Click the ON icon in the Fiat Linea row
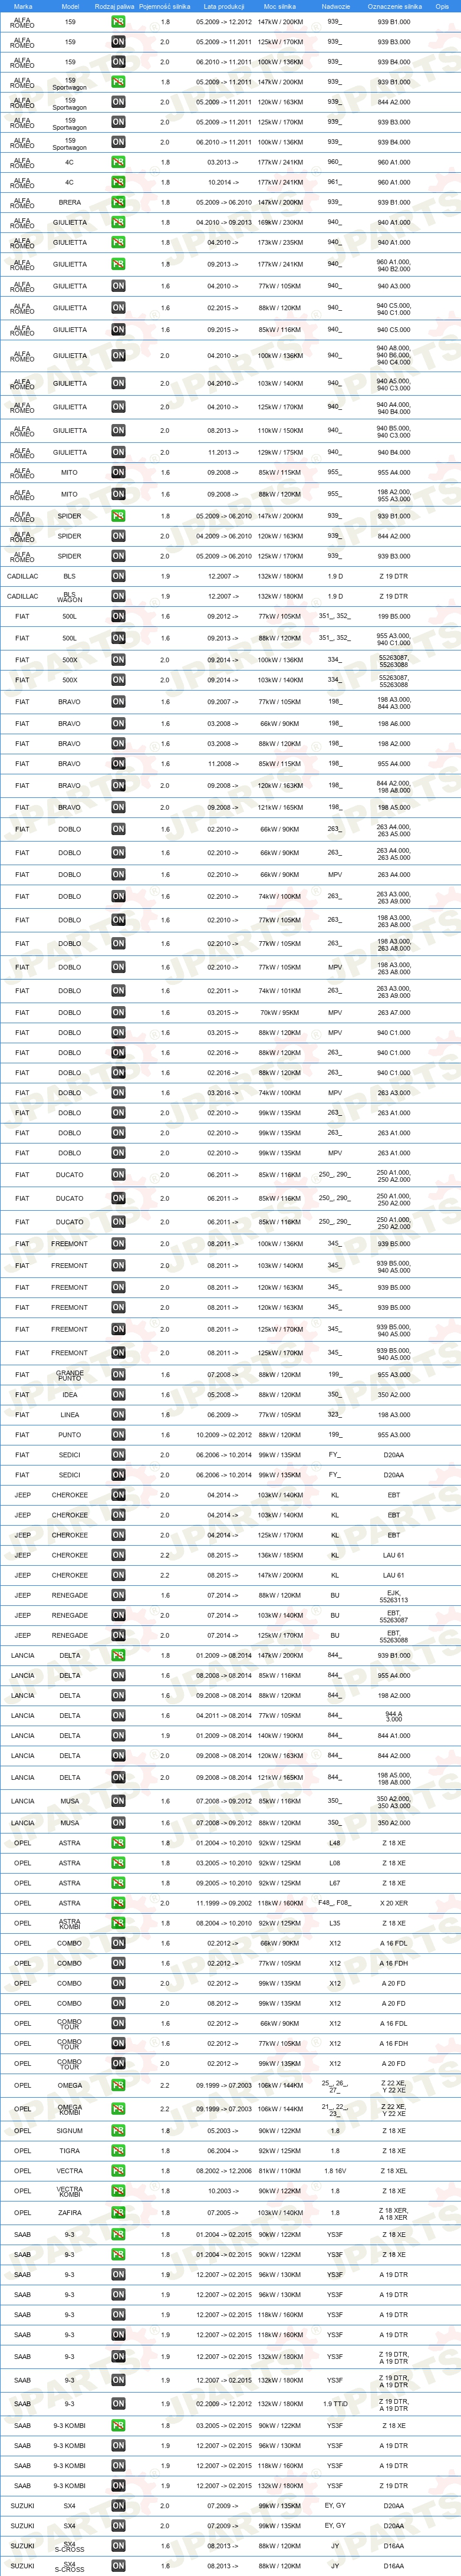This screenshot has height=2576, width=461. (x=118, y=1414)
